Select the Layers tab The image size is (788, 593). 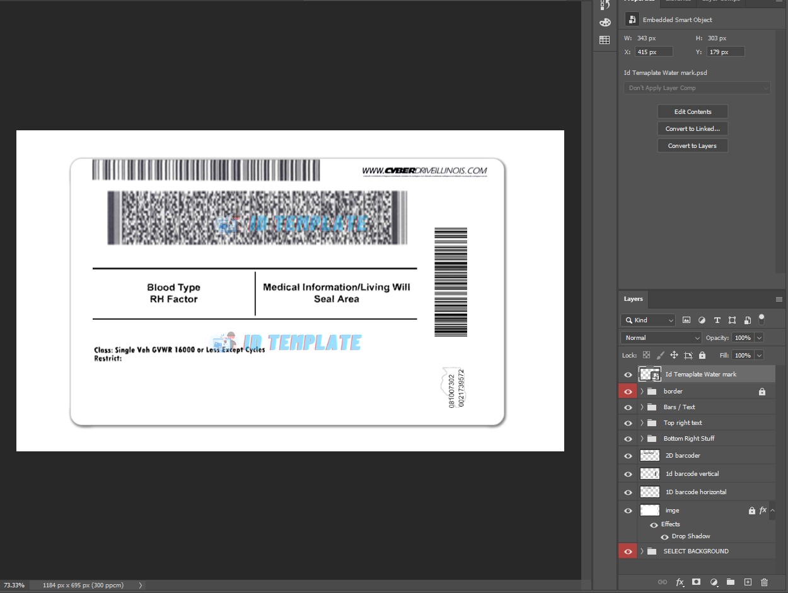click(x=634, y=299)
